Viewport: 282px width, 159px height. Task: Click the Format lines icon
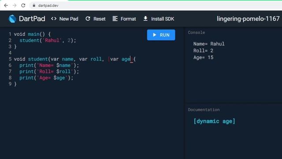pyautogui.click(x=115, y=19)
